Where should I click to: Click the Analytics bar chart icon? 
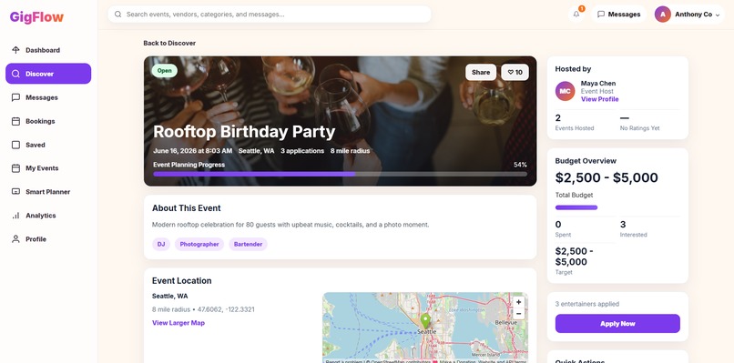[15, 216]
